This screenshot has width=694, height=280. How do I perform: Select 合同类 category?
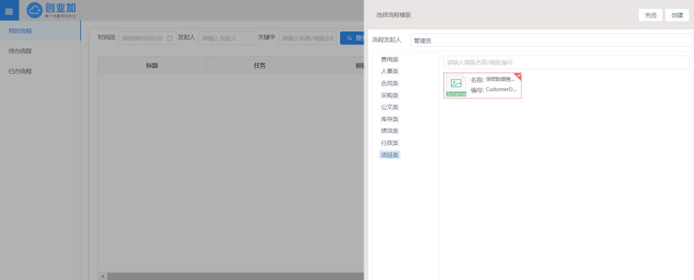click(389, 83)
